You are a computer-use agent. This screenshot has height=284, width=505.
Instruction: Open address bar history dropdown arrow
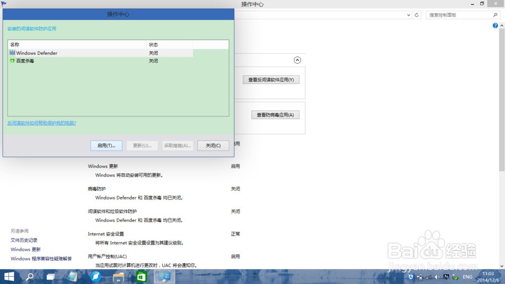coord(409,15)
